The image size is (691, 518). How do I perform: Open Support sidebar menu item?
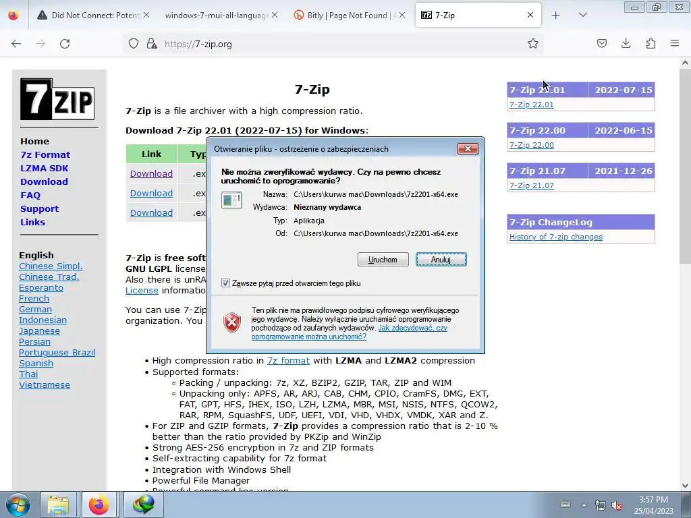[39, 209]
